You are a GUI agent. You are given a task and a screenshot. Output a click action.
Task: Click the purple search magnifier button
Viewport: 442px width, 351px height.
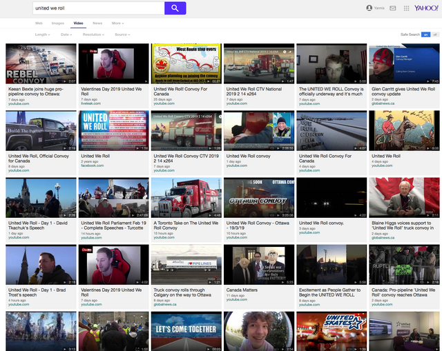click(175, 8)
